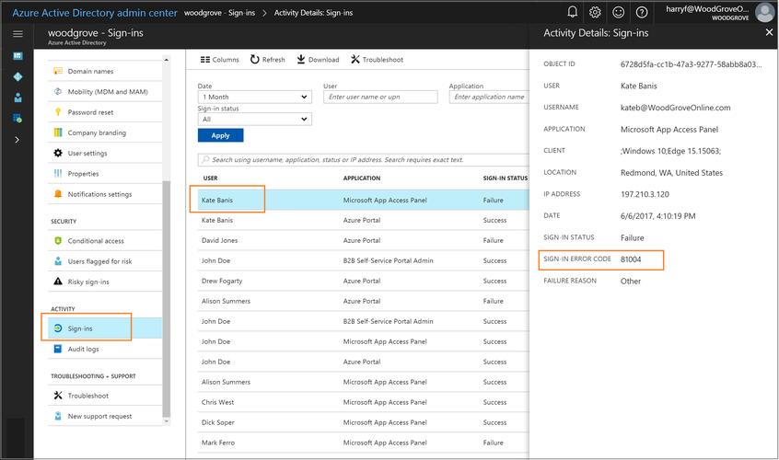
Task: Close the Activity Details pane
Action: click(x=769, y=32)
